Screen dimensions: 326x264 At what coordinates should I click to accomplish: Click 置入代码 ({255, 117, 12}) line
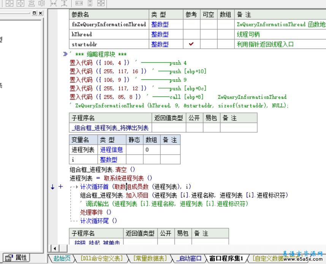point(138,89)
